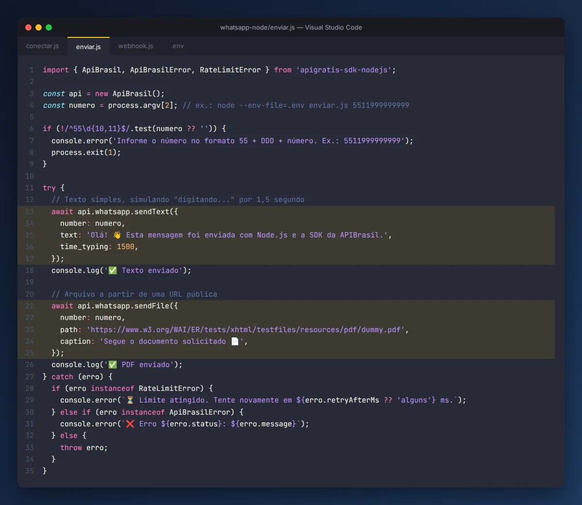Click the green maximize window button

48,28
